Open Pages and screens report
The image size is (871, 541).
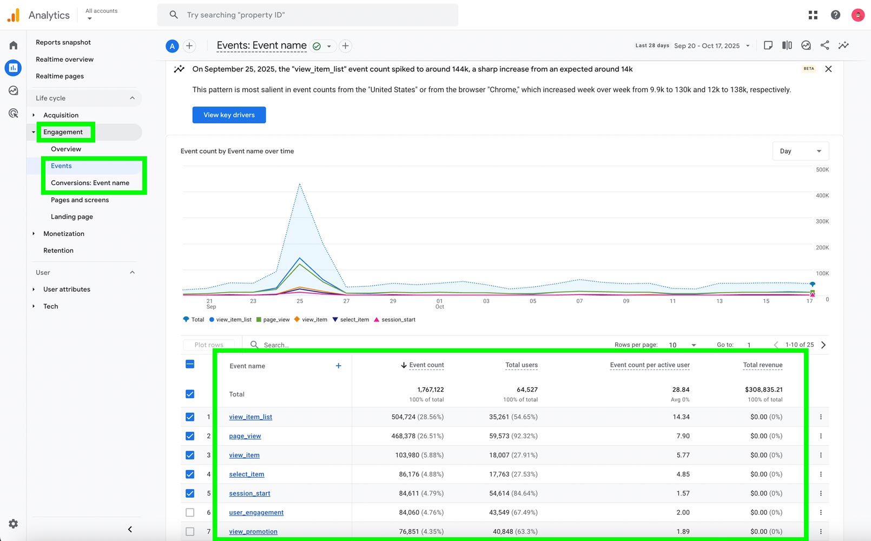coord(80,200)
